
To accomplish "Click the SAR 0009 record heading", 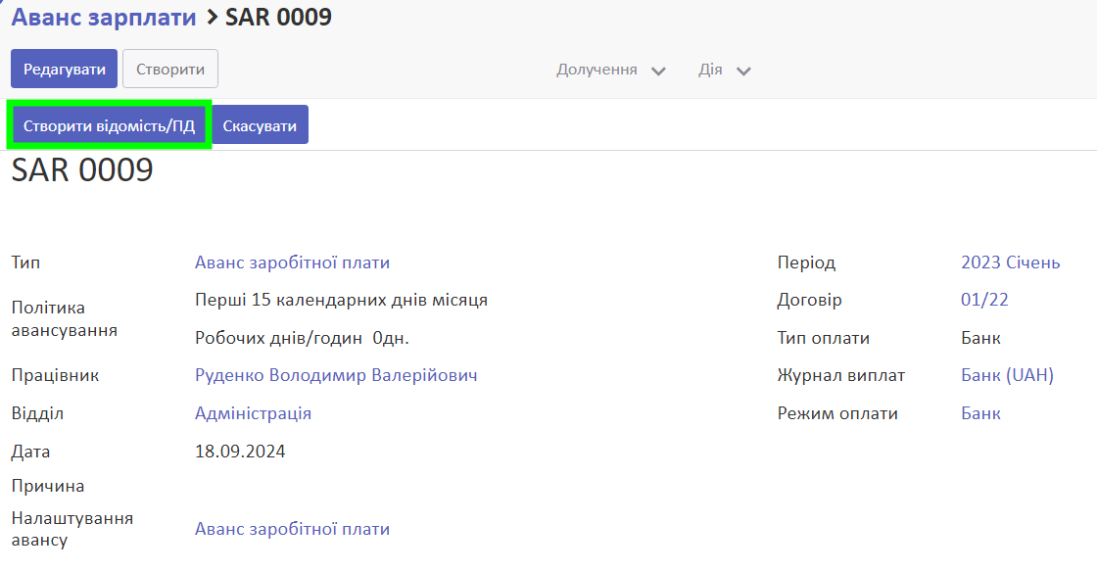I will [x=82, y=169].
